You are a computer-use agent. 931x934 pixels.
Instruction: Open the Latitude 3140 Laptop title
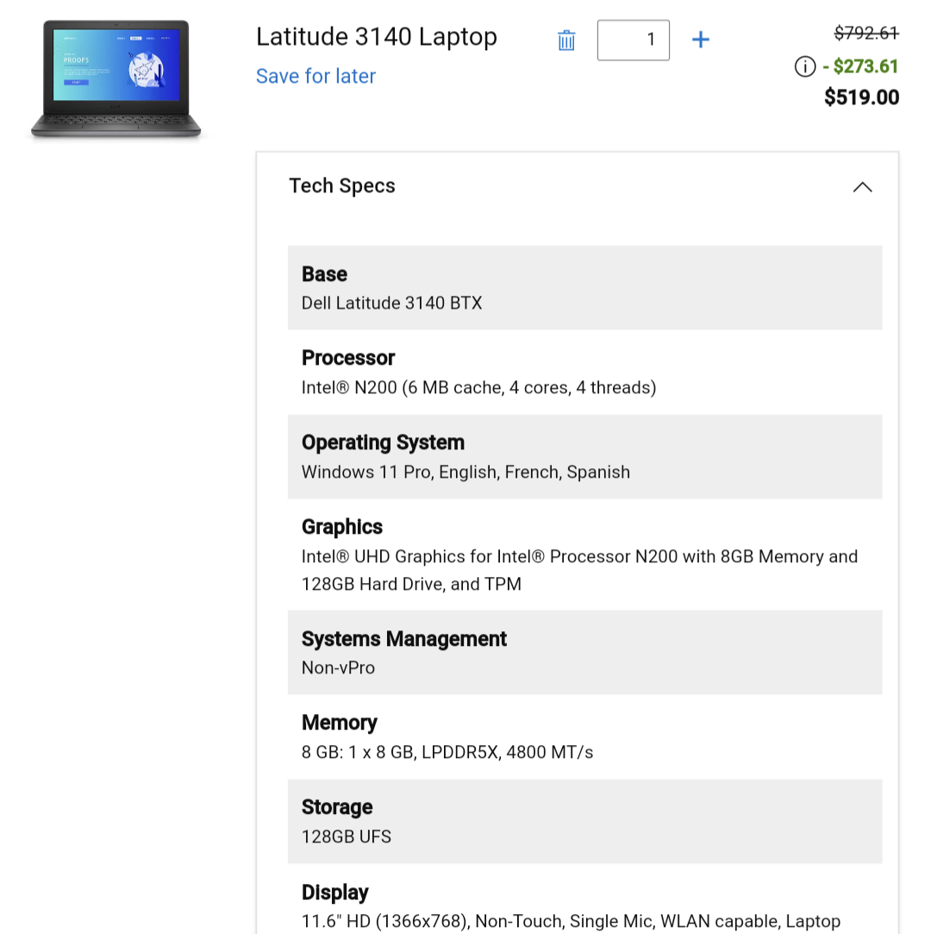click(376, 37)
